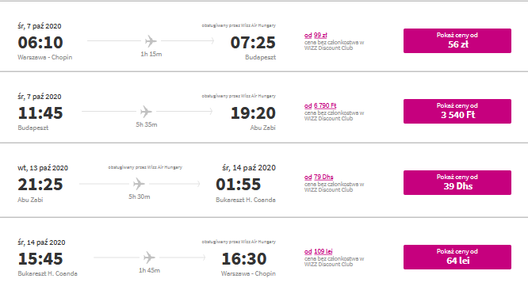Click airplane icon on Abu Zabi–Bukareszt flight
This screenshot has width=528, height=290.
coord(139,184)
